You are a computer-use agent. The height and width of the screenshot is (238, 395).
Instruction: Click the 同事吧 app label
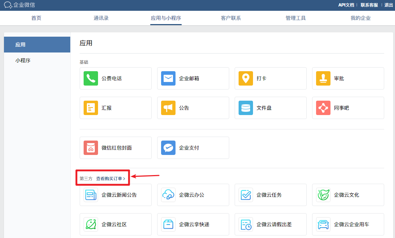click(x=341, y=108)
